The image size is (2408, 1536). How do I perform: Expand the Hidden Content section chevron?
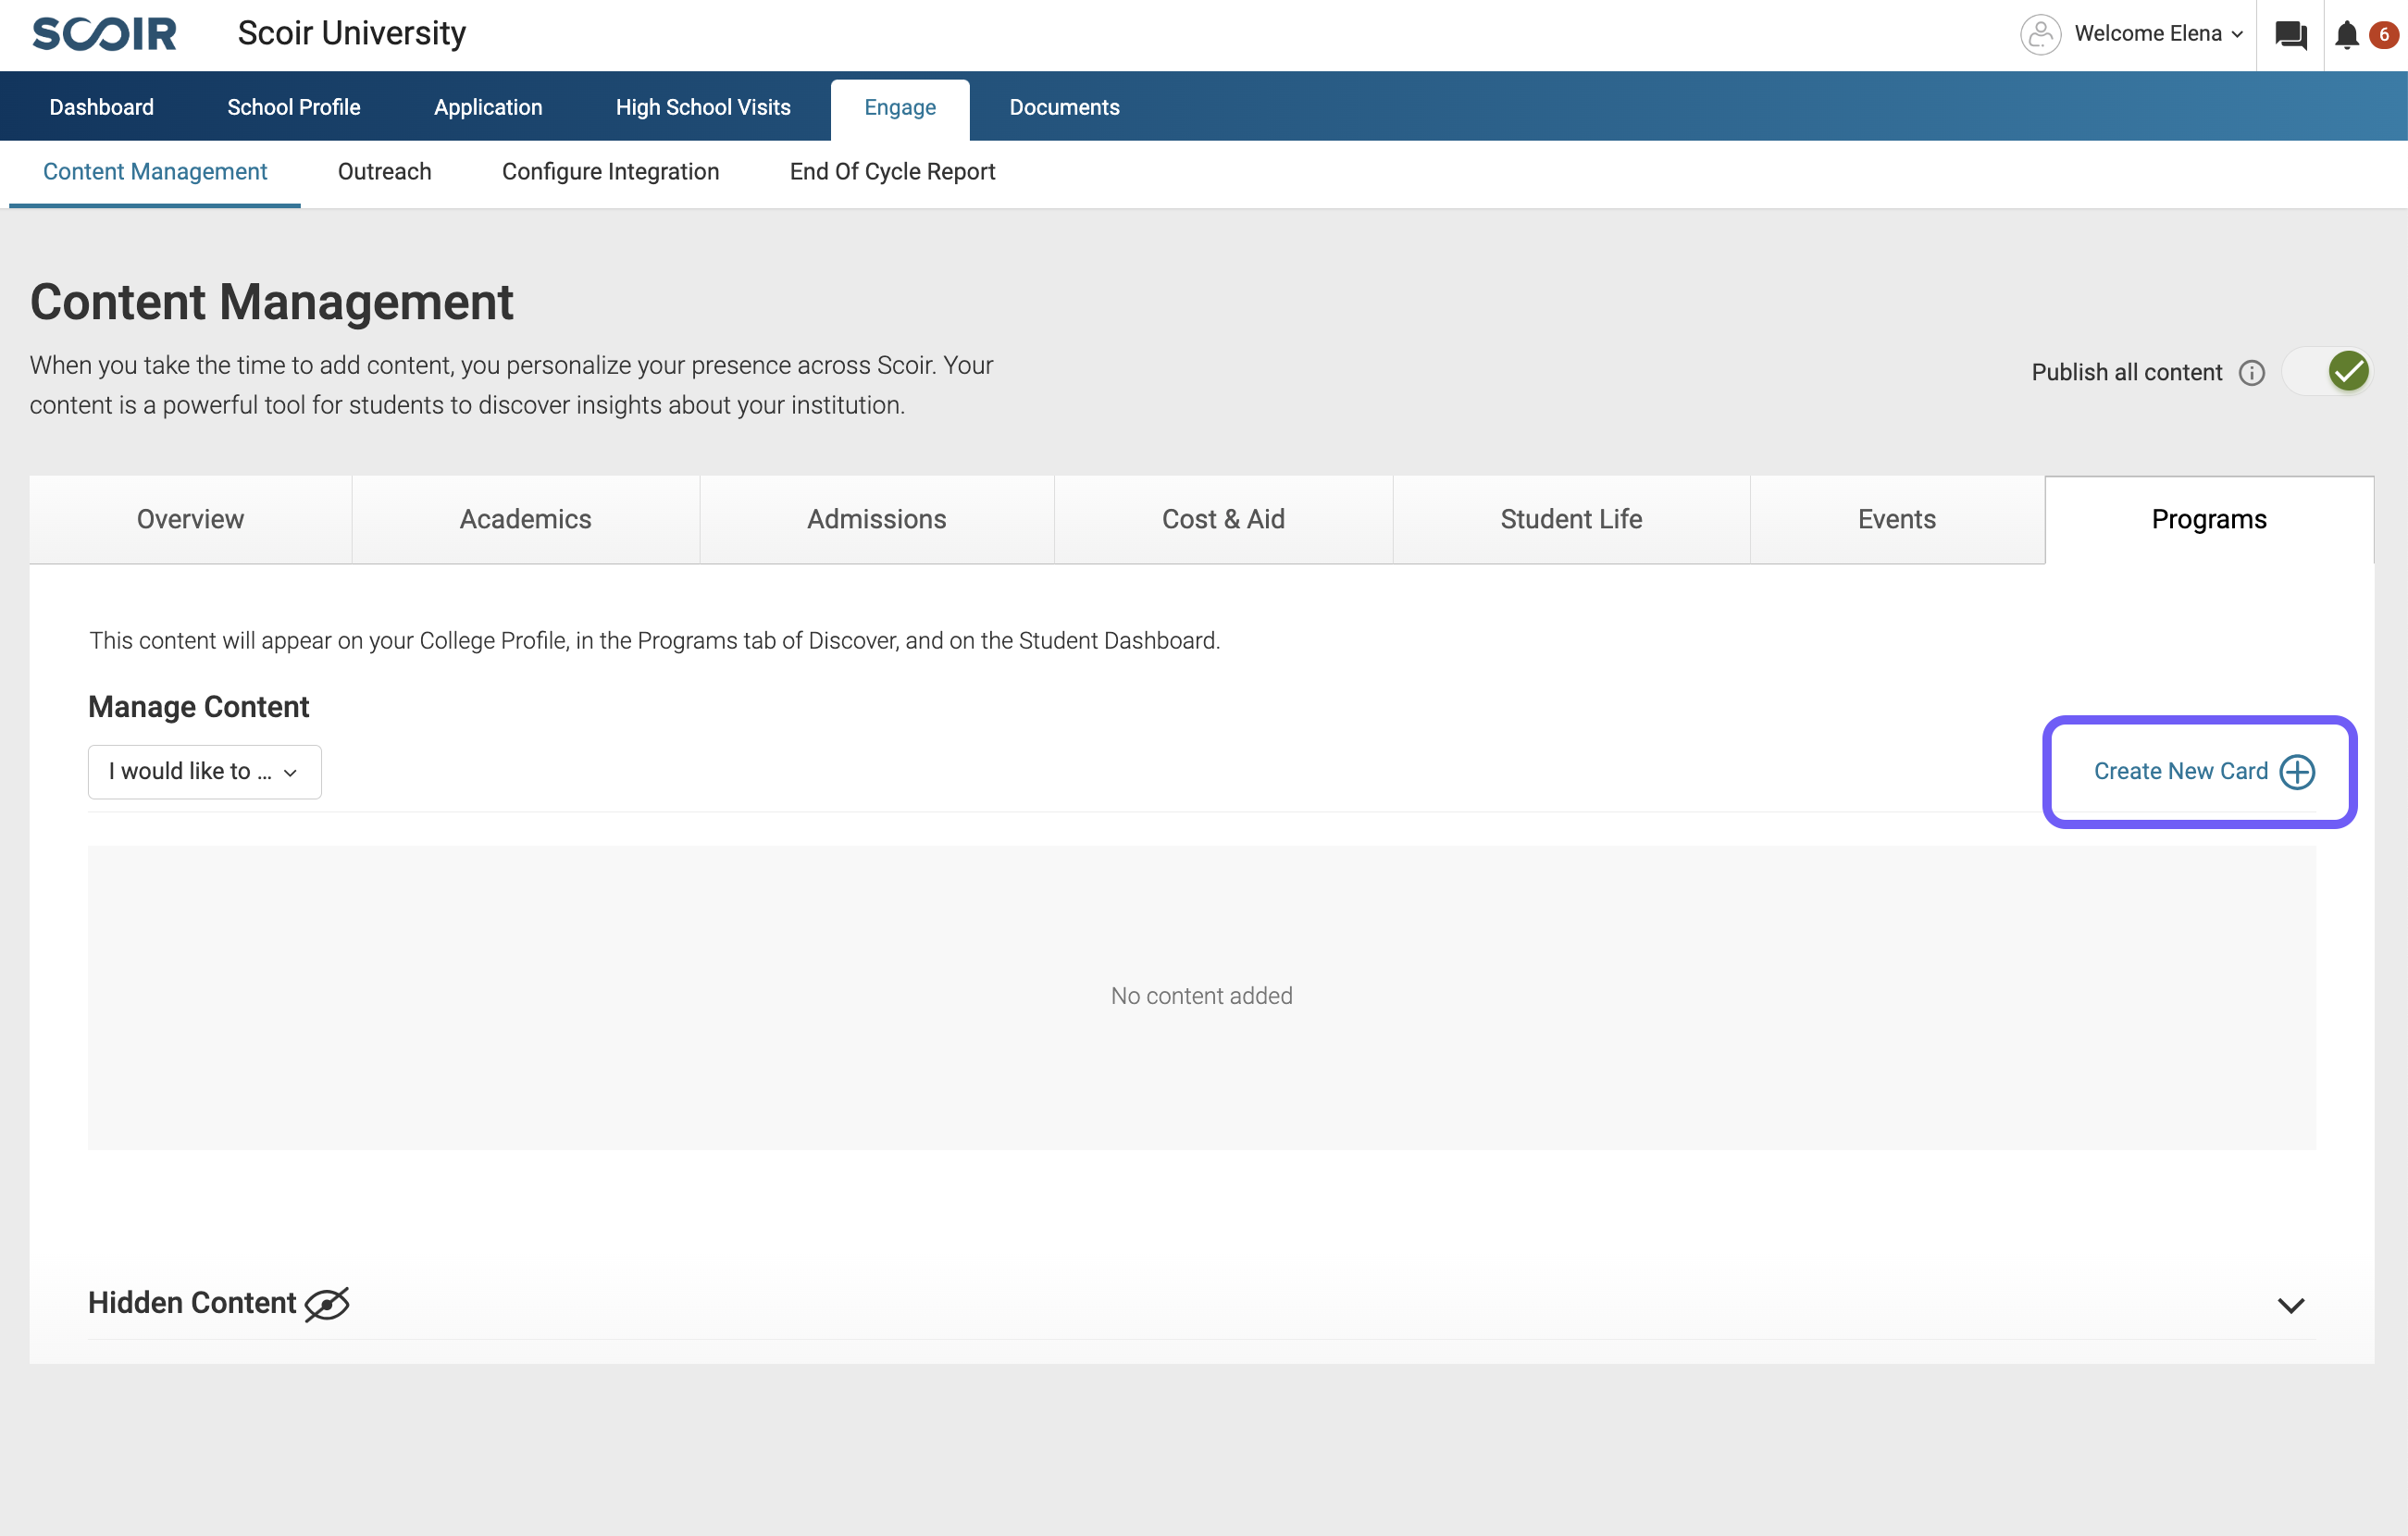click(2290, 1305)
